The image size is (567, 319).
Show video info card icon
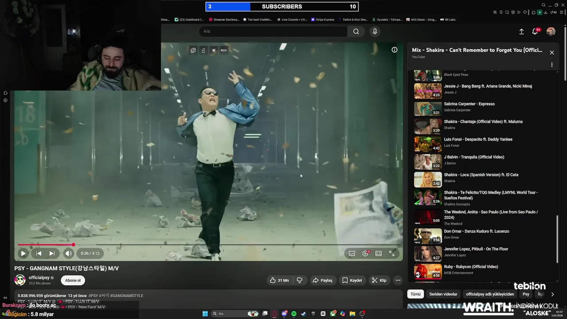(394, 50)
